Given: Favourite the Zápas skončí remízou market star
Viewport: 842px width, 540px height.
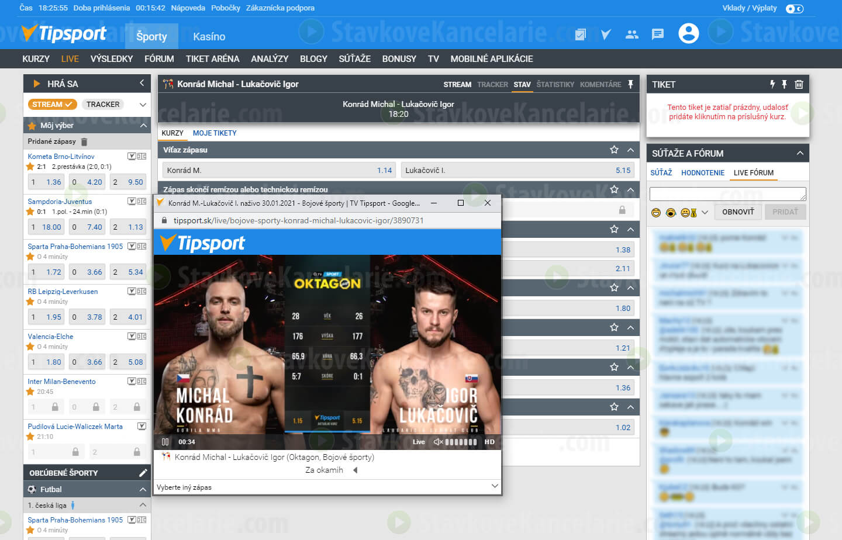Looking at the screenshot, I should 614,189.
